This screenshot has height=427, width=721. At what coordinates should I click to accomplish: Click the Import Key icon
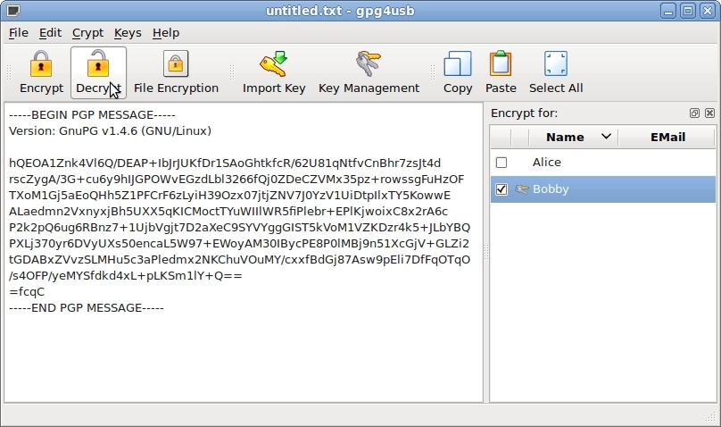pyautogui.click(x=274, y=63)
